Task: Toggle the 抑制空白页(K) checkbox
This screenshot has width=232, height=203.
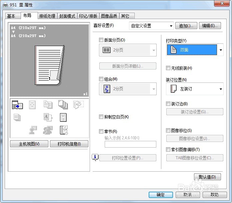Action: point(101,117)
